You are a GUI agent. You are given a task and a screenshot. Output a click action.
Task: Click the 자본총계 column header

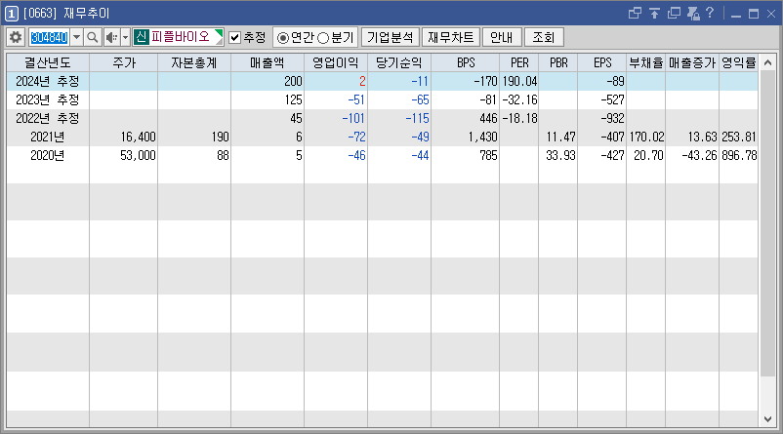(x=194, y=62)
